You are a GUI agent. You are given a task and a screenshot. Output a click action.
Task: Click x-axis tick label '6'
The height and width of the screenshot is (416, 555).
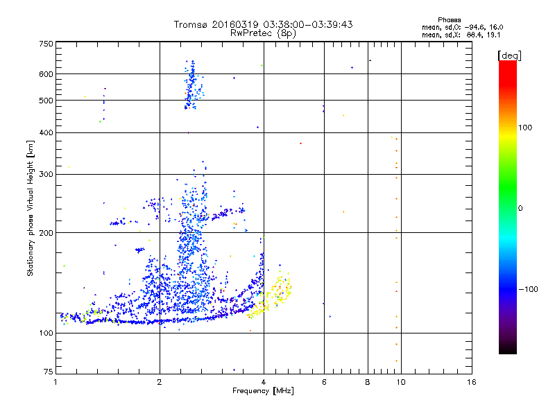(x=324, y=382)
